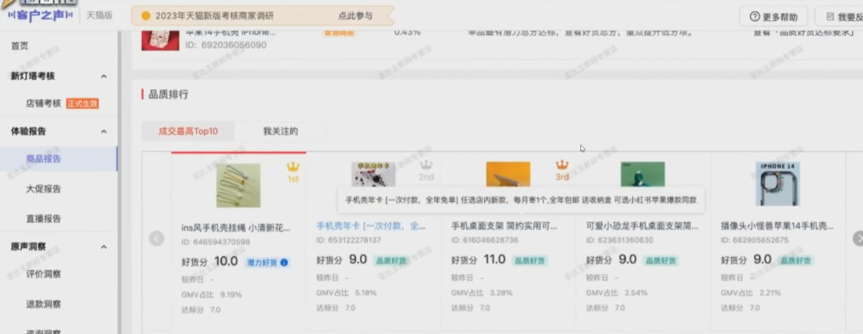
Task: Open 首页 in the sidebar
Action: point(20,46)
